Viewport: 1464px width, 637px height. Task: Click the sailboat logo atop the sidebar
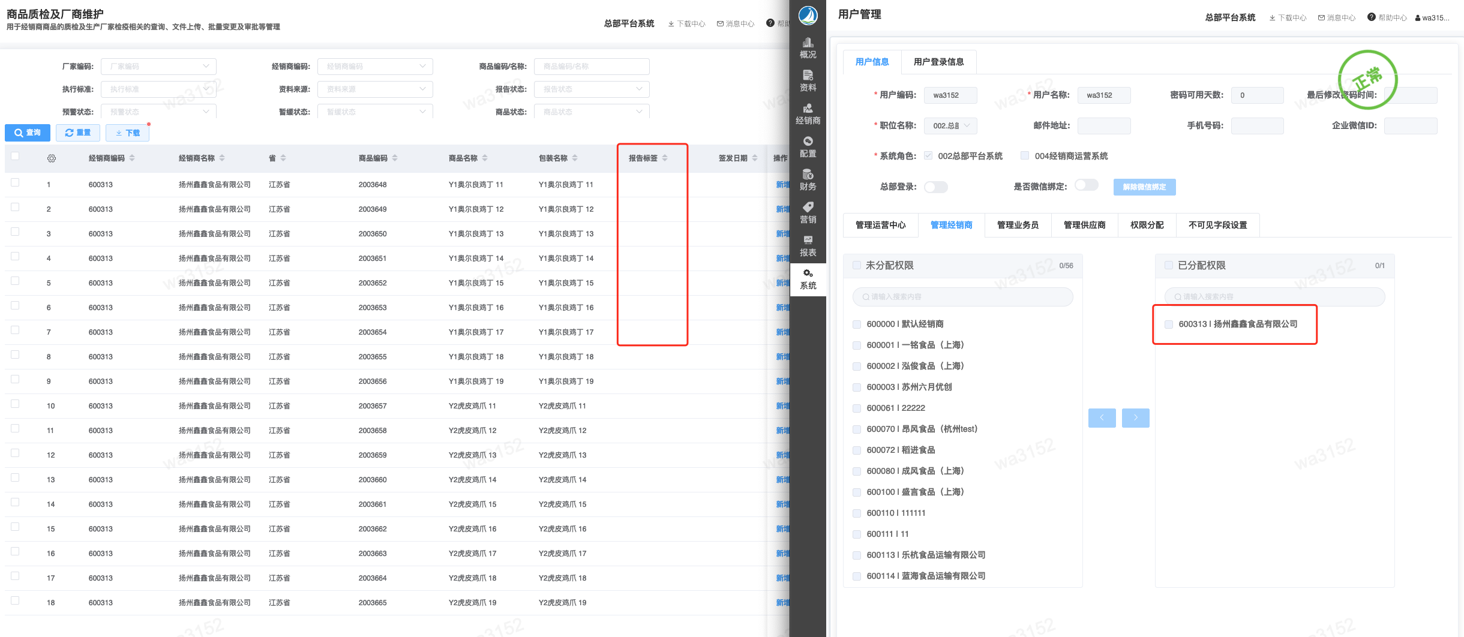[x=808, y=15]
